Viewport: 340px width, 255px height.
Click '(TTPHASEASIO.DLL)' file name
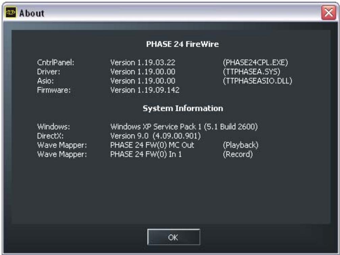point(257,81)
